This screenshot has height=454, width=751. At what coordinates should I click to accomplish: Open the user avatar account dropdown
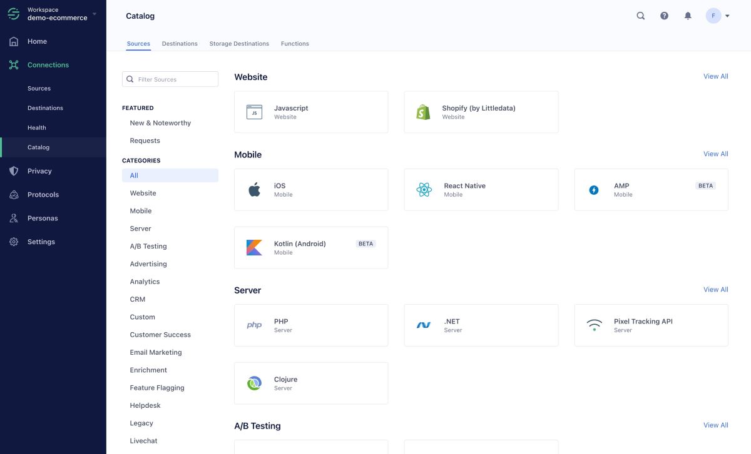(x=717, y=16)
